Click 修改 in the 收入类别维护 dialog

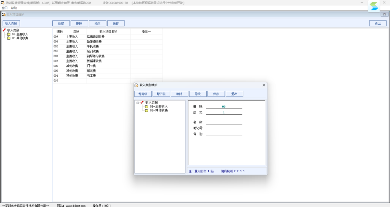tap(198, 94)
